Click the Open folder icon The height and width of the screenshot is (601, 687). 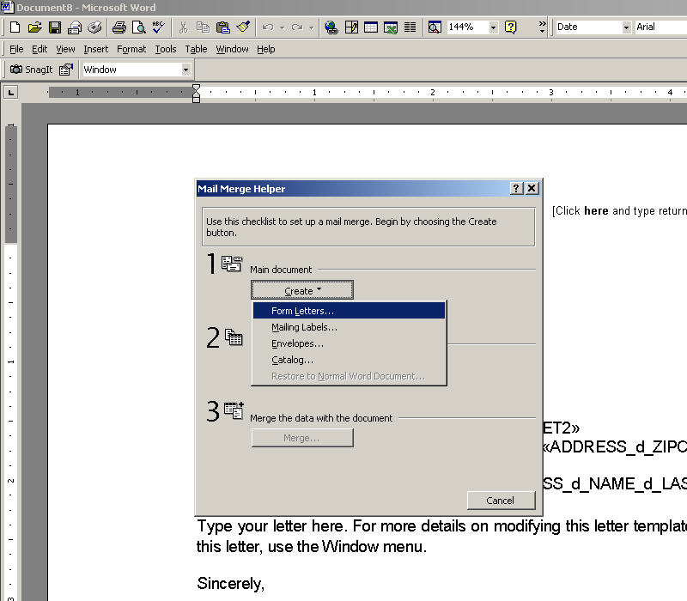tap(34, 27)
